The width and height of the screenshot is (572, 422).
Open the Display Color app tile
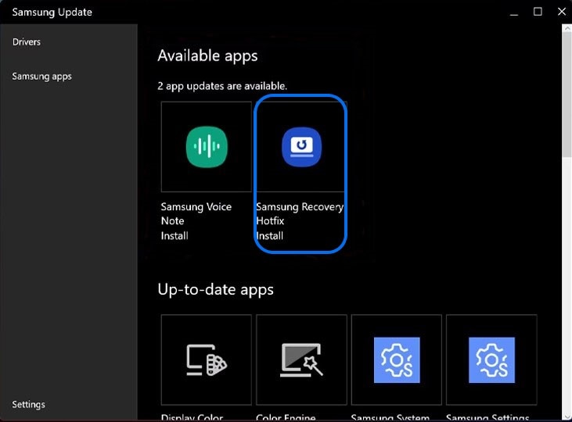(207, 359)
